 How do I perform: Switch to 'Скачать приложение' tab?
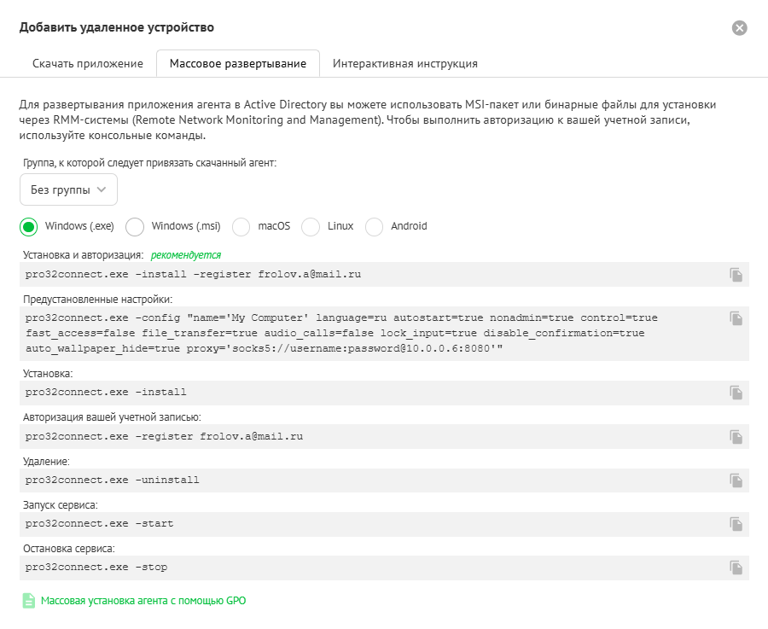click(87, 64)
